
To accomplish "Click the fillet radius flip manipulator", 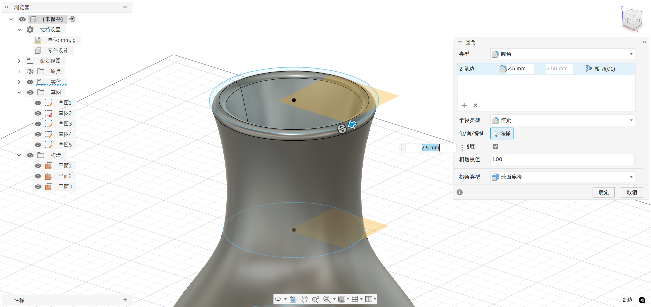I will point(342,128).
